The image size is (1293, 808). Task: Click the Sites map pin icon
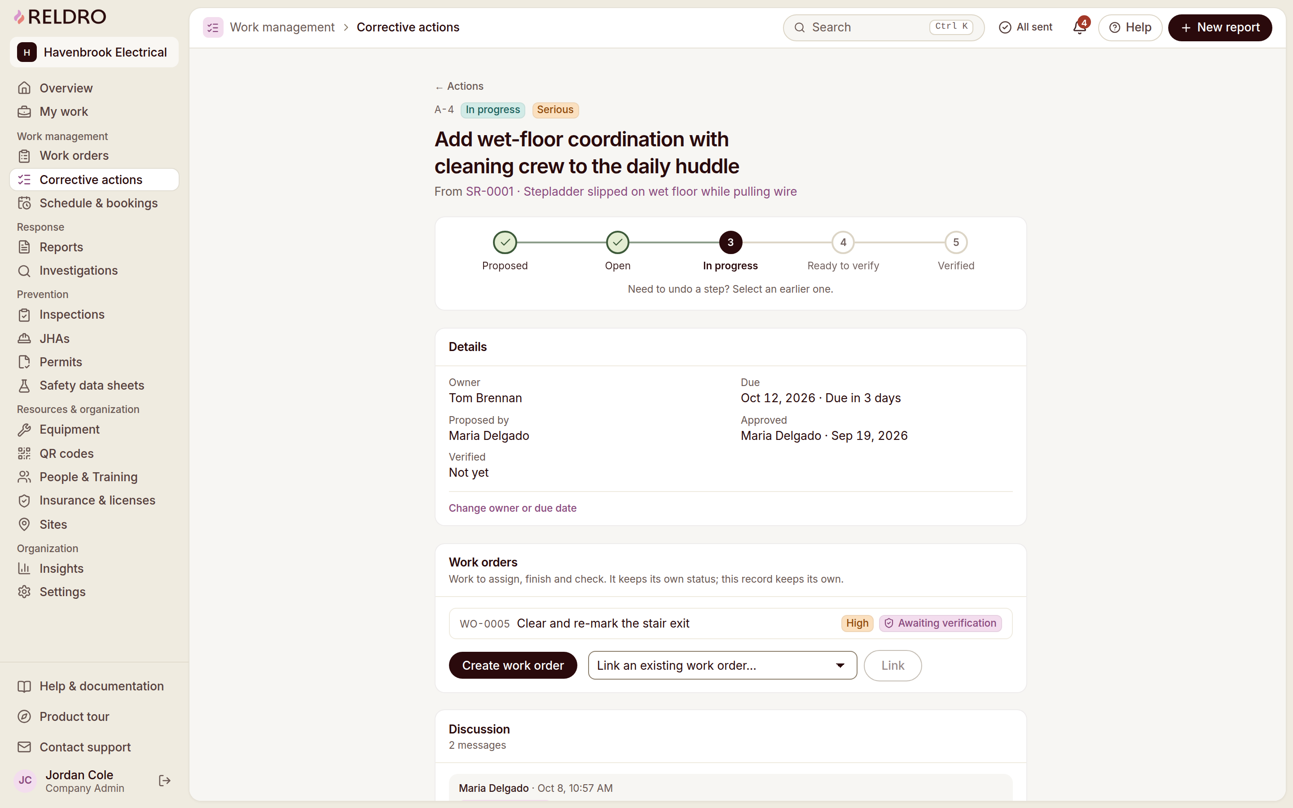coord(24,524)
